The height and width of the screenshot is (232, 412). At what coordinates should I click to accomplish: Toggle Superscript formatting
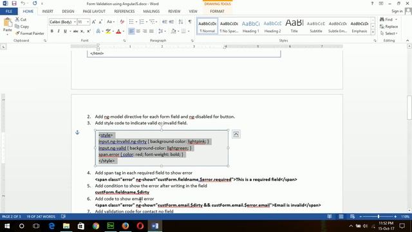pyautogui.click(x=89, y=32)
